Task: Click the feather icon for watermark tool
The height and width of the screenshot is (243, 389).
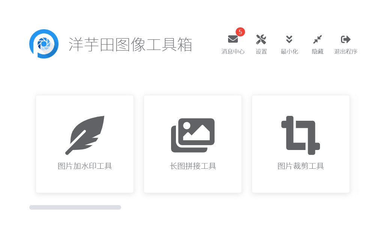Action: [85, 135]
